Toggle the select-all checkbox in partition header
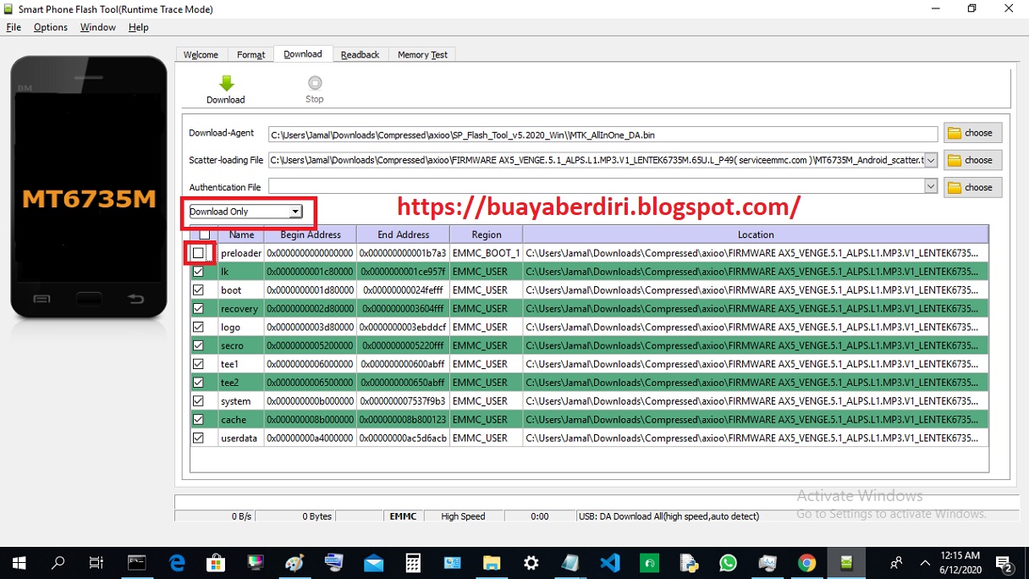Viewport: 1029px width, 579px height. click(204, 234)
